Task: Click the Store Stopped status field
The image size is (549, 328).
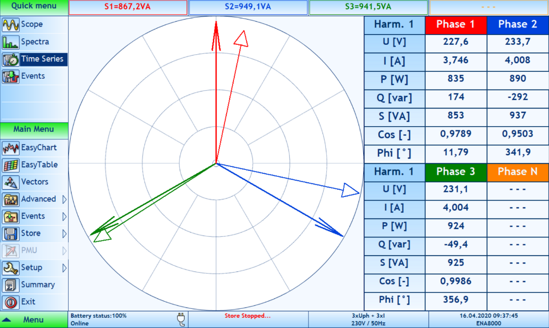Action: (247, 316)
